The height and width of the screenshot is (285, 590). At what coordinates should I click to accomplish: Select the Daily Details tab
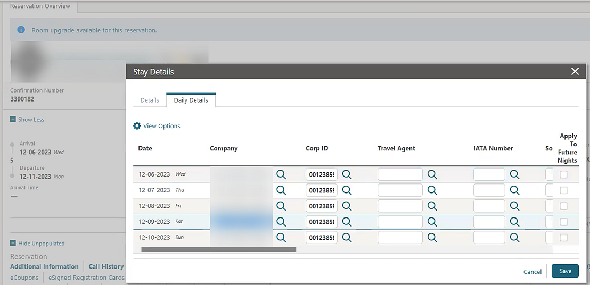pos(191,100)
